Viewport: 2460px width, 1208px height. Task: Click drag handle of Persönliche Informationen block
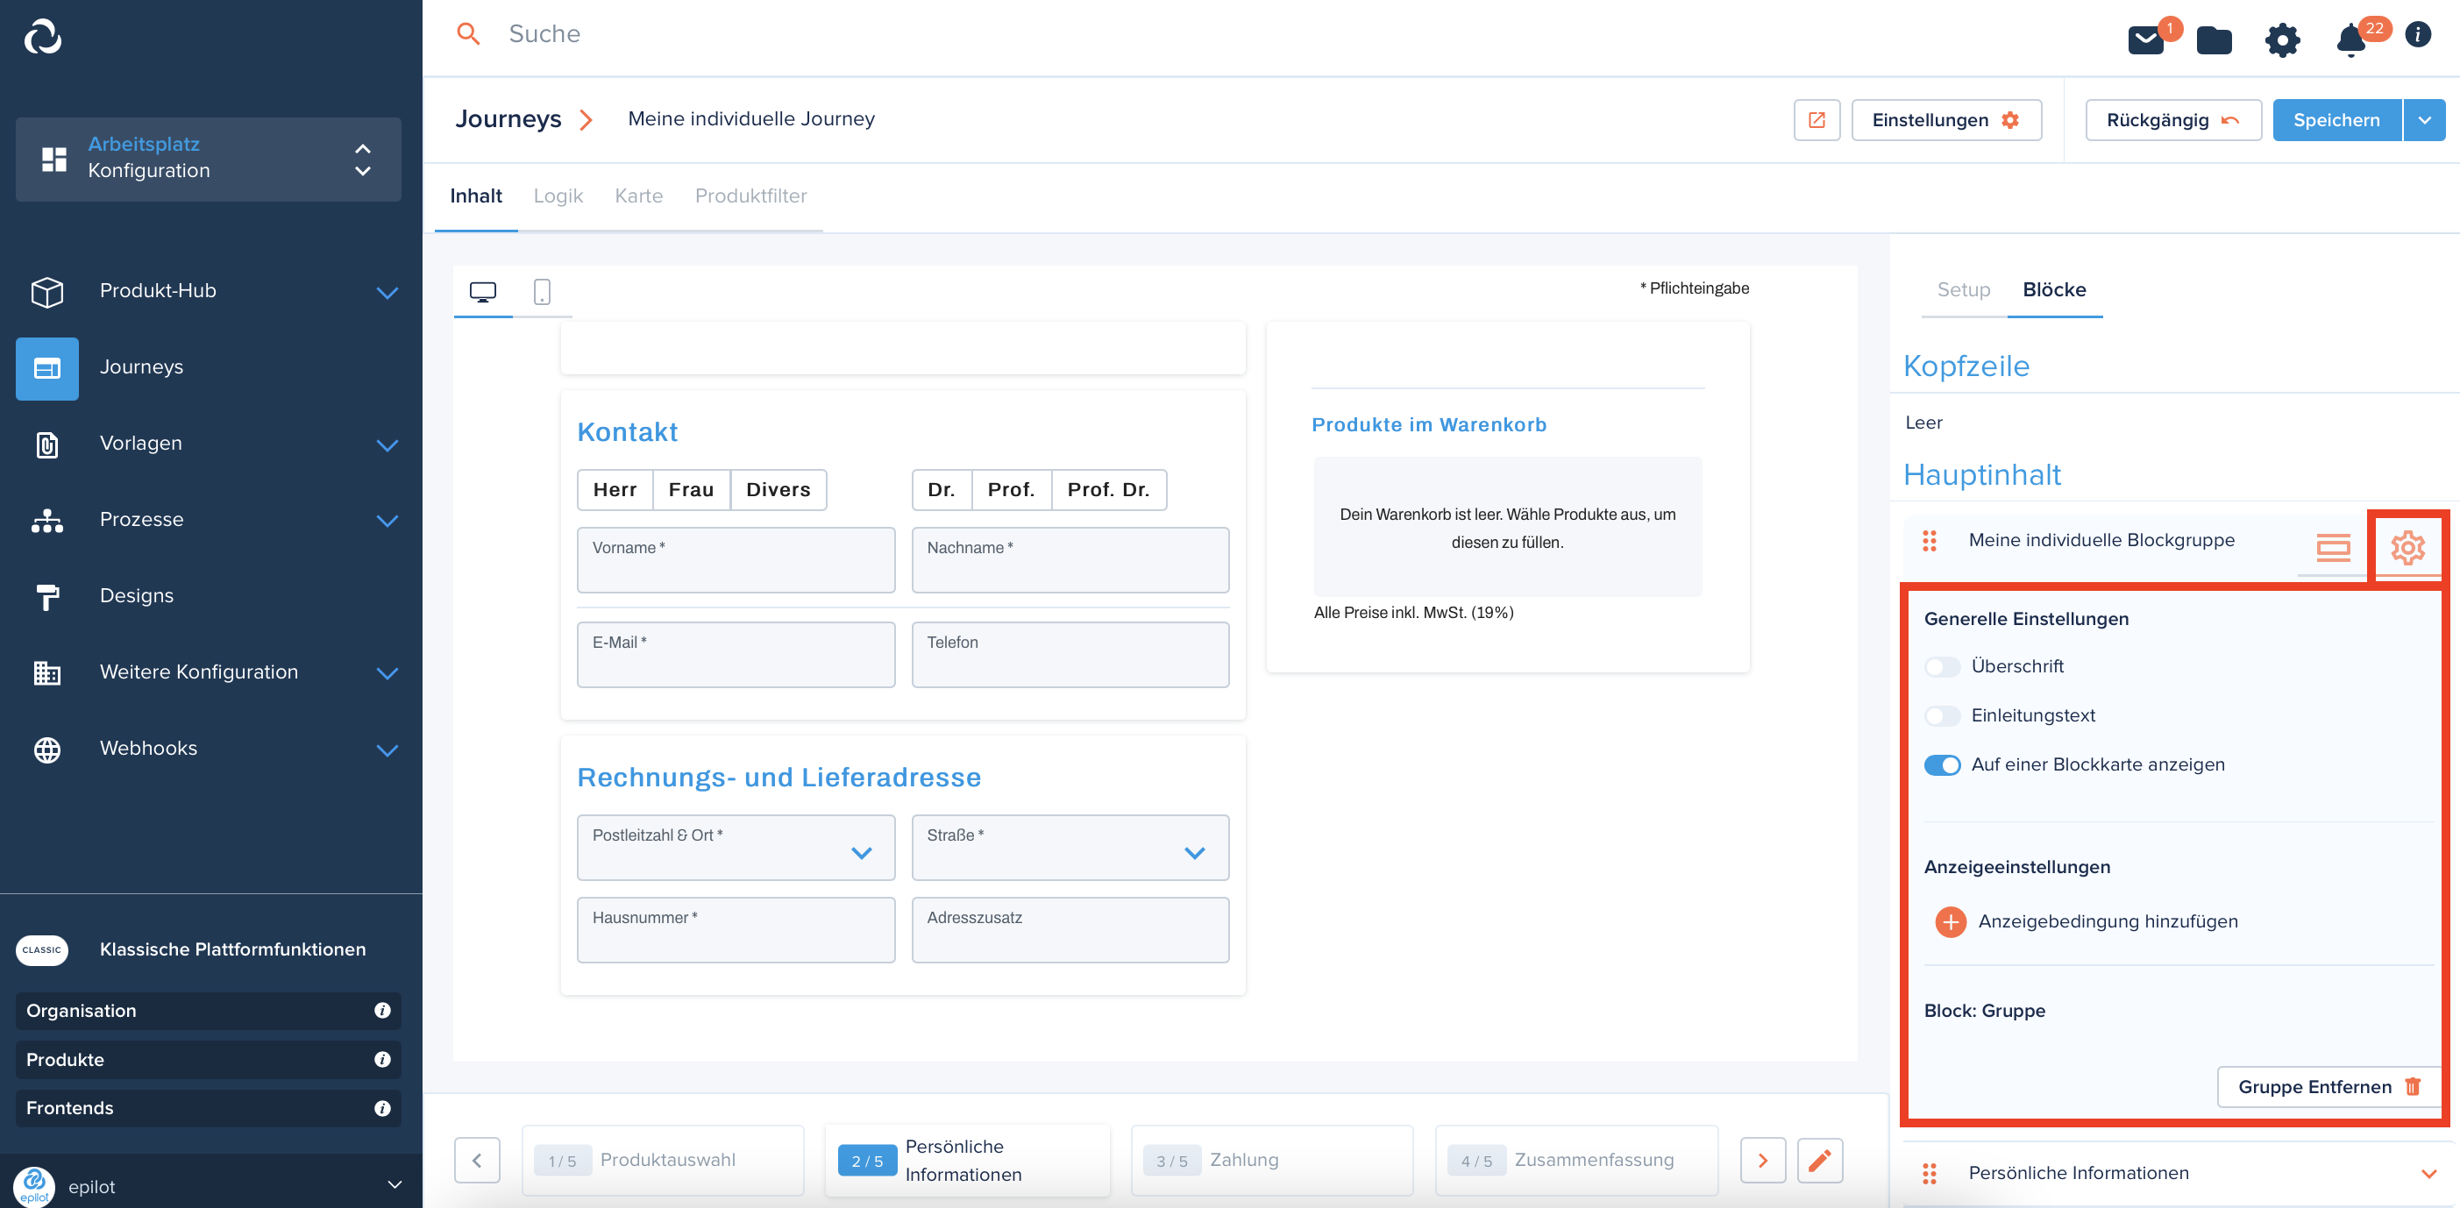coord(1929,1173)
